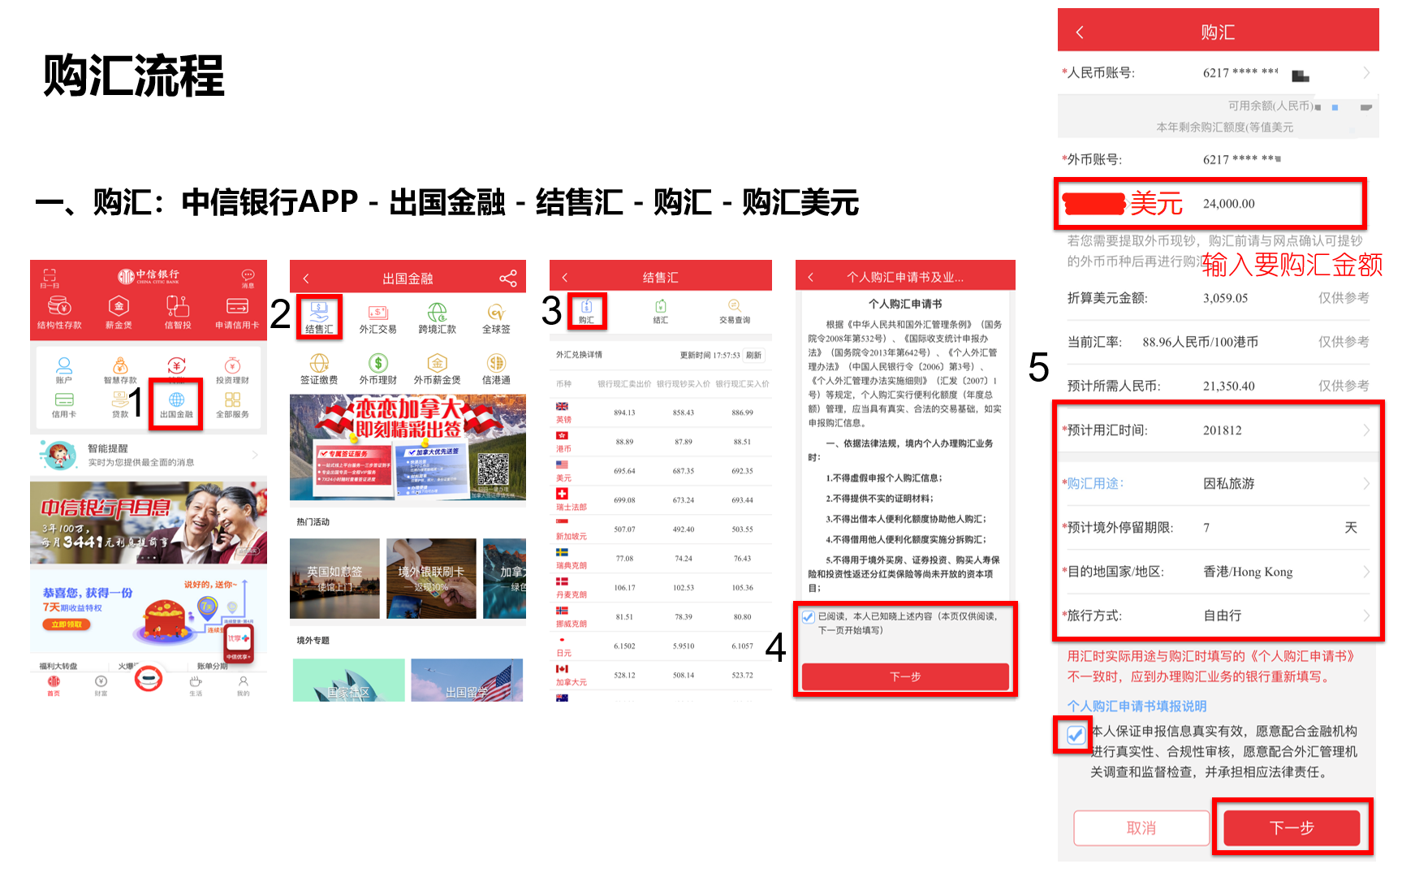Go back from 出国金融 screen
Screen dimensions: 1402x877
coord(306,279)
